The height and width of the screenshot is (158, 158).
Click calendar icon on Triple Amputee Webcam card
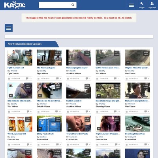pos(97,145)
